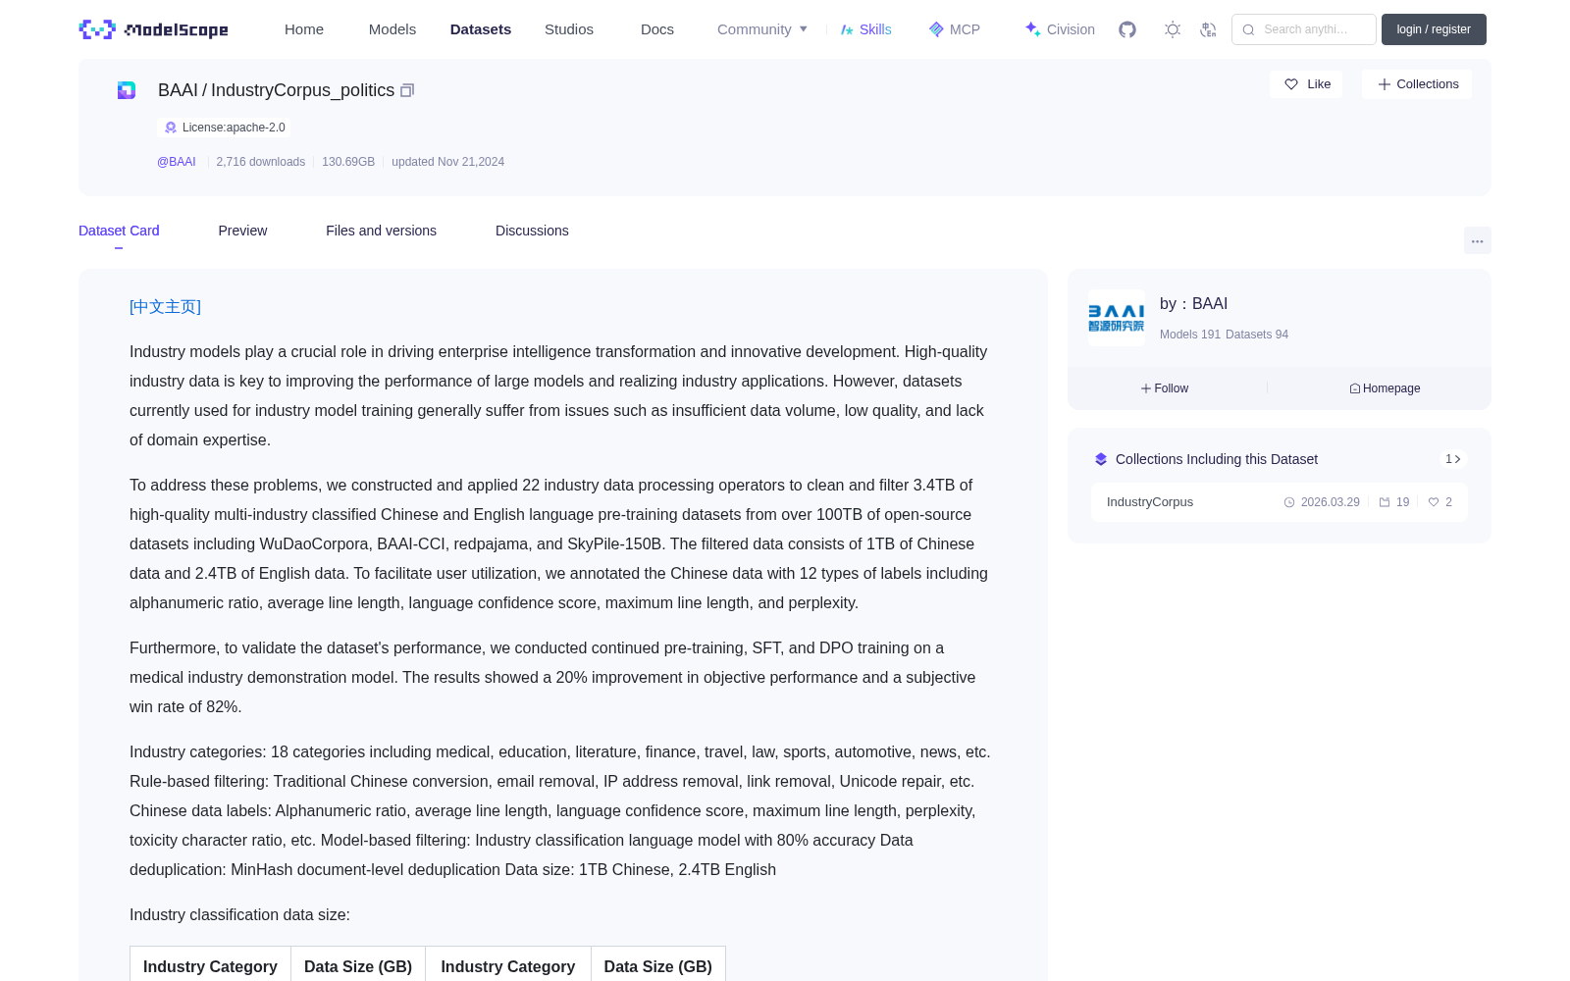Image resolution: width=1570 pixels, height=981 pixels.
Task: Switch language with the translate icon
Action: [1208, 29]
